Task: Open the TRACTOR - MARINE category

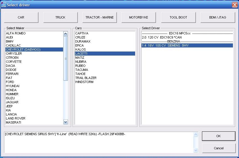Action: 100,17
